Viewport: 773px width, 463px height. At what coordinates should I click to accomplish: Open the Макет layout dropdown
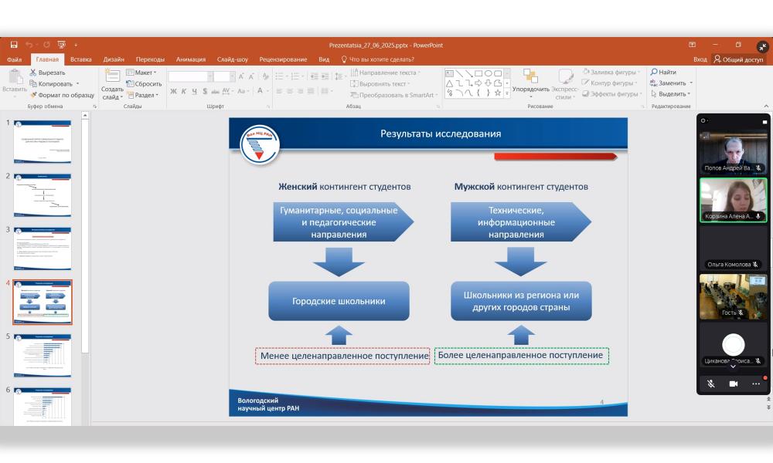(142, 73)
